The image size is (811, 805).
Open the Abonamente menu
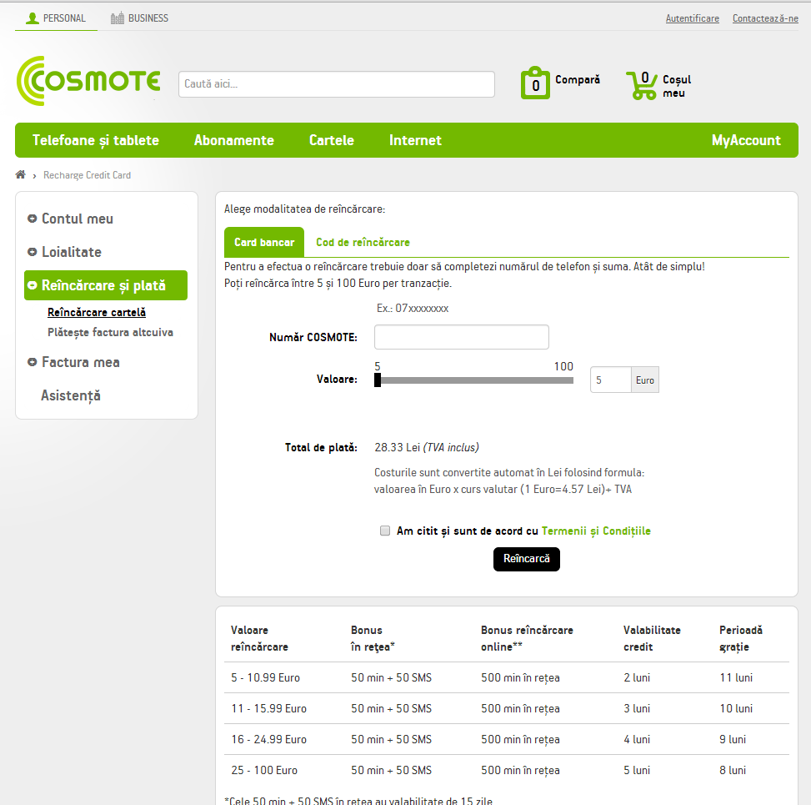[x=233, y=140]
